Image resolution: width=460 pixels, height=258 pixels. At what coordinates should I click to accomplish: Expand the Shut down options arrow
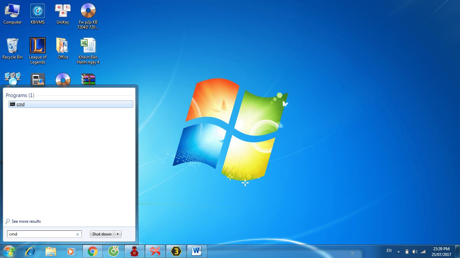tap(118, 234)
